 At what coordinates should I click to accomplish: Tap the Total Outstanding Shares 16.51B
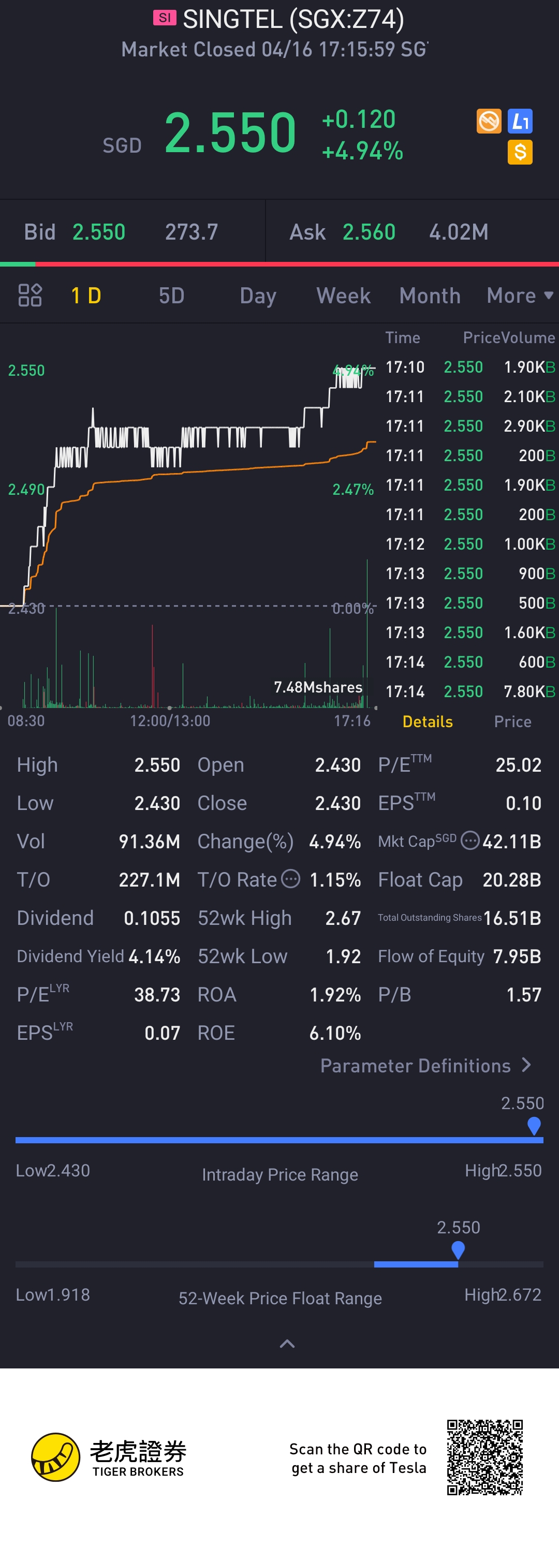point(512,918)
